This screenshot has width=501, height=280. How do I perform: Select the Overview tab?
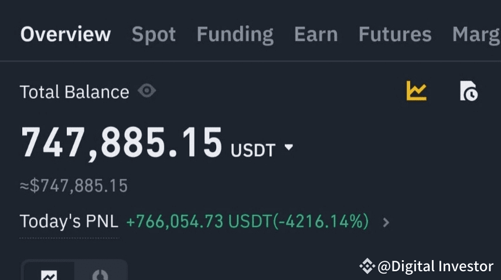tap(66, 34)
